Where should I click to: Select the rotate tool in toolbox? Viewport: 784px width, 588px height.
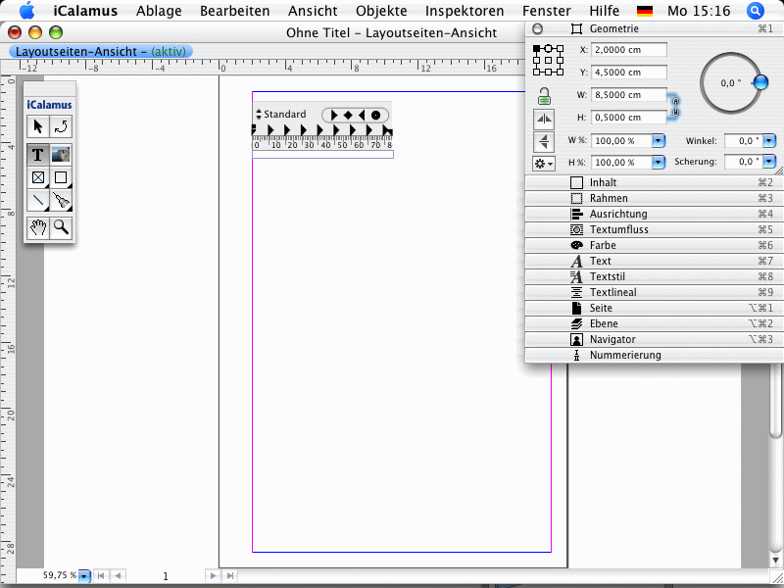pos(61,125)
